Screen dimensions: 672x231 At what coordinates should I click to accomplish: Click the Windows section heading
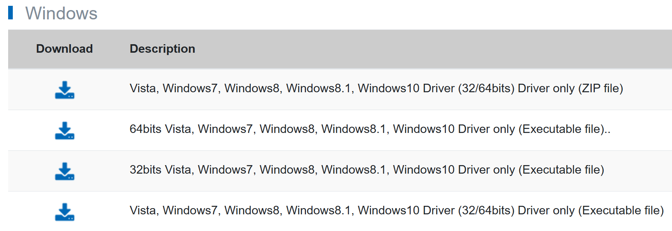[61, 14]
